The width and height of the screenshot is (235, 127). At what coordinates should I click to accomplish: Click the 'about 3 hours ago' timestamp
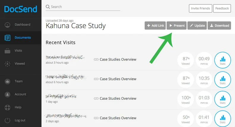(57, 63)
